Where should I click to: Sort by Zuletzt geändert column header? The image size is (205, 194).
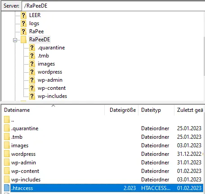tap(189, 110)
